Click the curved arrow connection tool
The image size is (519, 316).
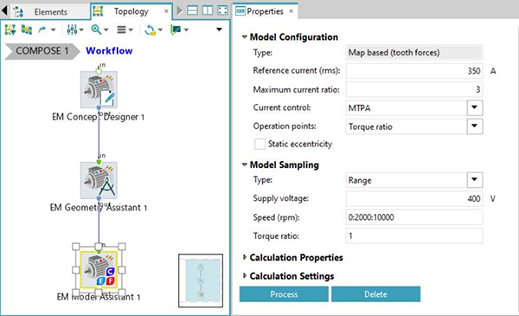coord(42,29)
